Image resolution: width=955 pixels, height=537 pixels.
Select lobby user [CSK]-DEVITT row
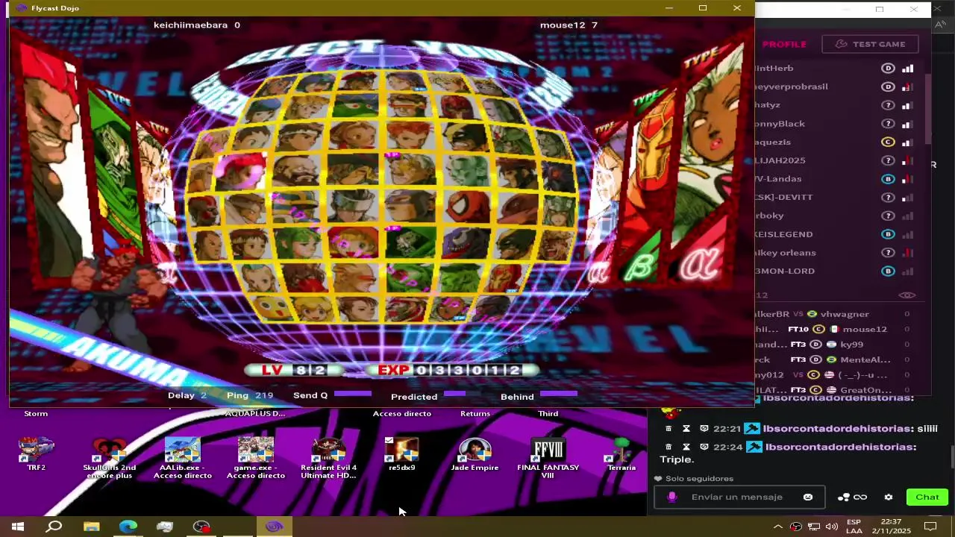tap(834, 197)
